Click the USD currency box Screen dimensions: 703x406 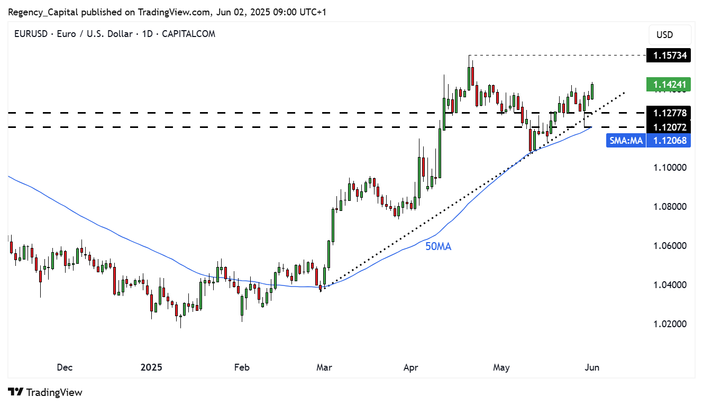tap(670, 35)
